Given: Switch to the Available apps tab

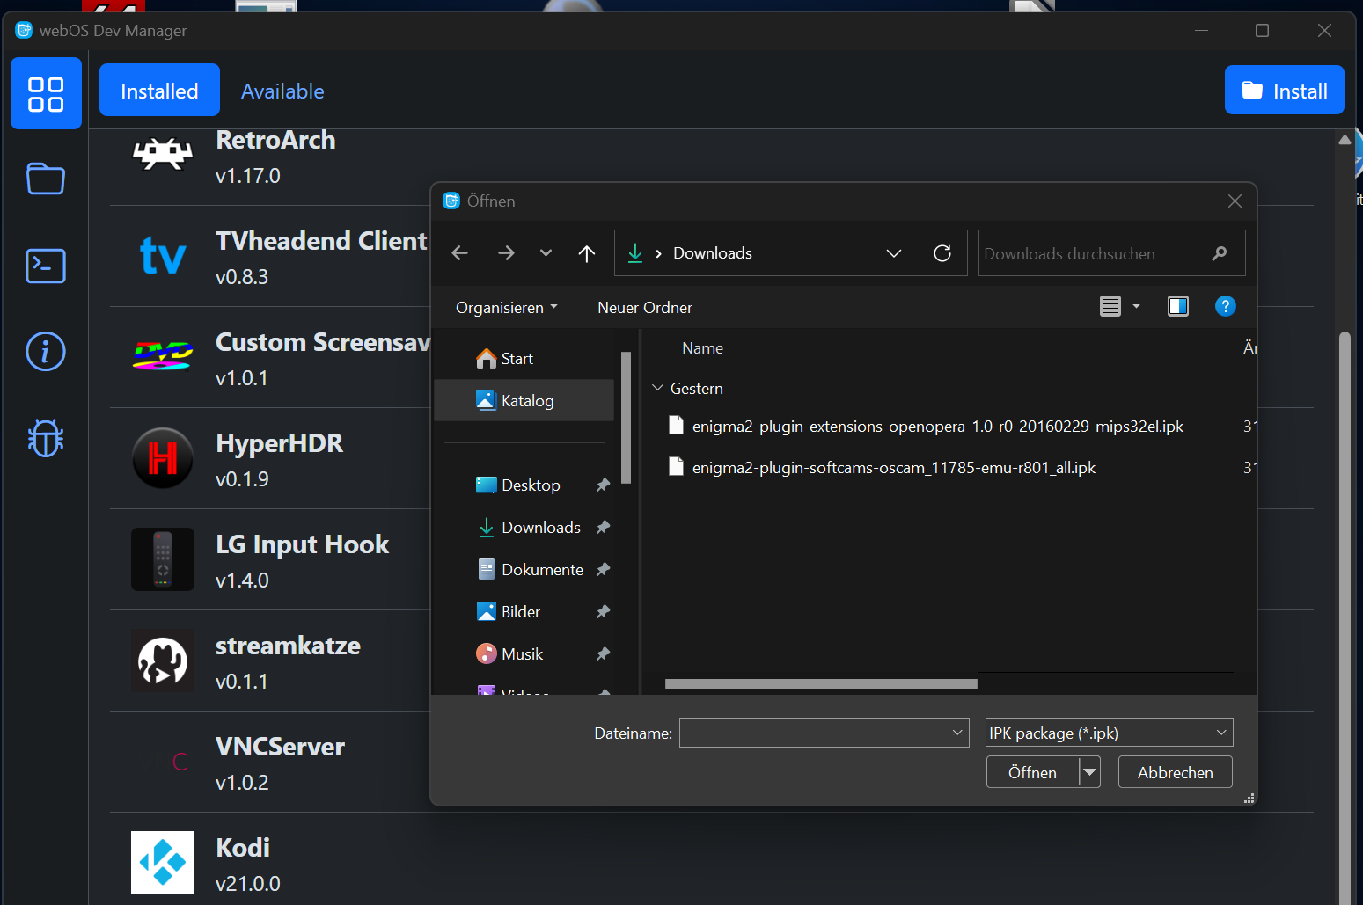Looking at the screenshot, I should point(282,90).
